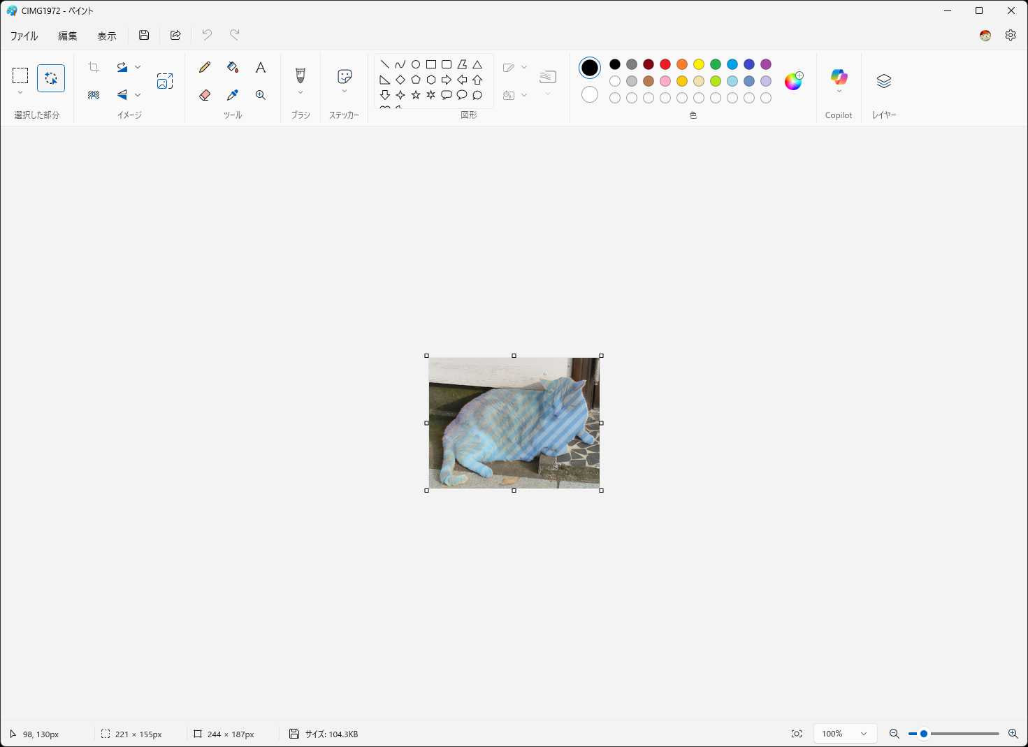The image size is (1028, 747).
Task: Select the Magnifier tool
Action: (260, 95)
